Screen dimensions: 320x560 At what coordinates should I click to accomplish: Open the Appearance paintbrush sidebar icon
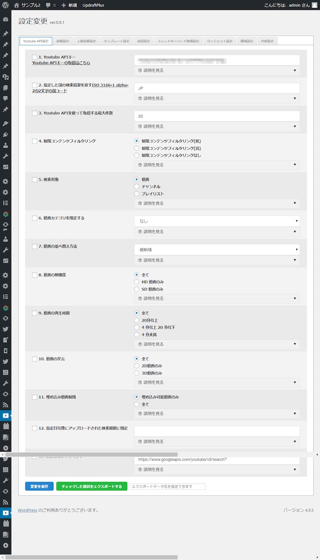point(5,123)
